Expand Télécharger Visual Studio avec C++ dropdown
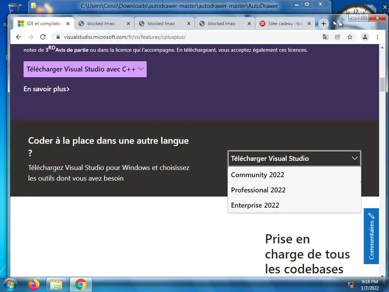 pos(85,69)
